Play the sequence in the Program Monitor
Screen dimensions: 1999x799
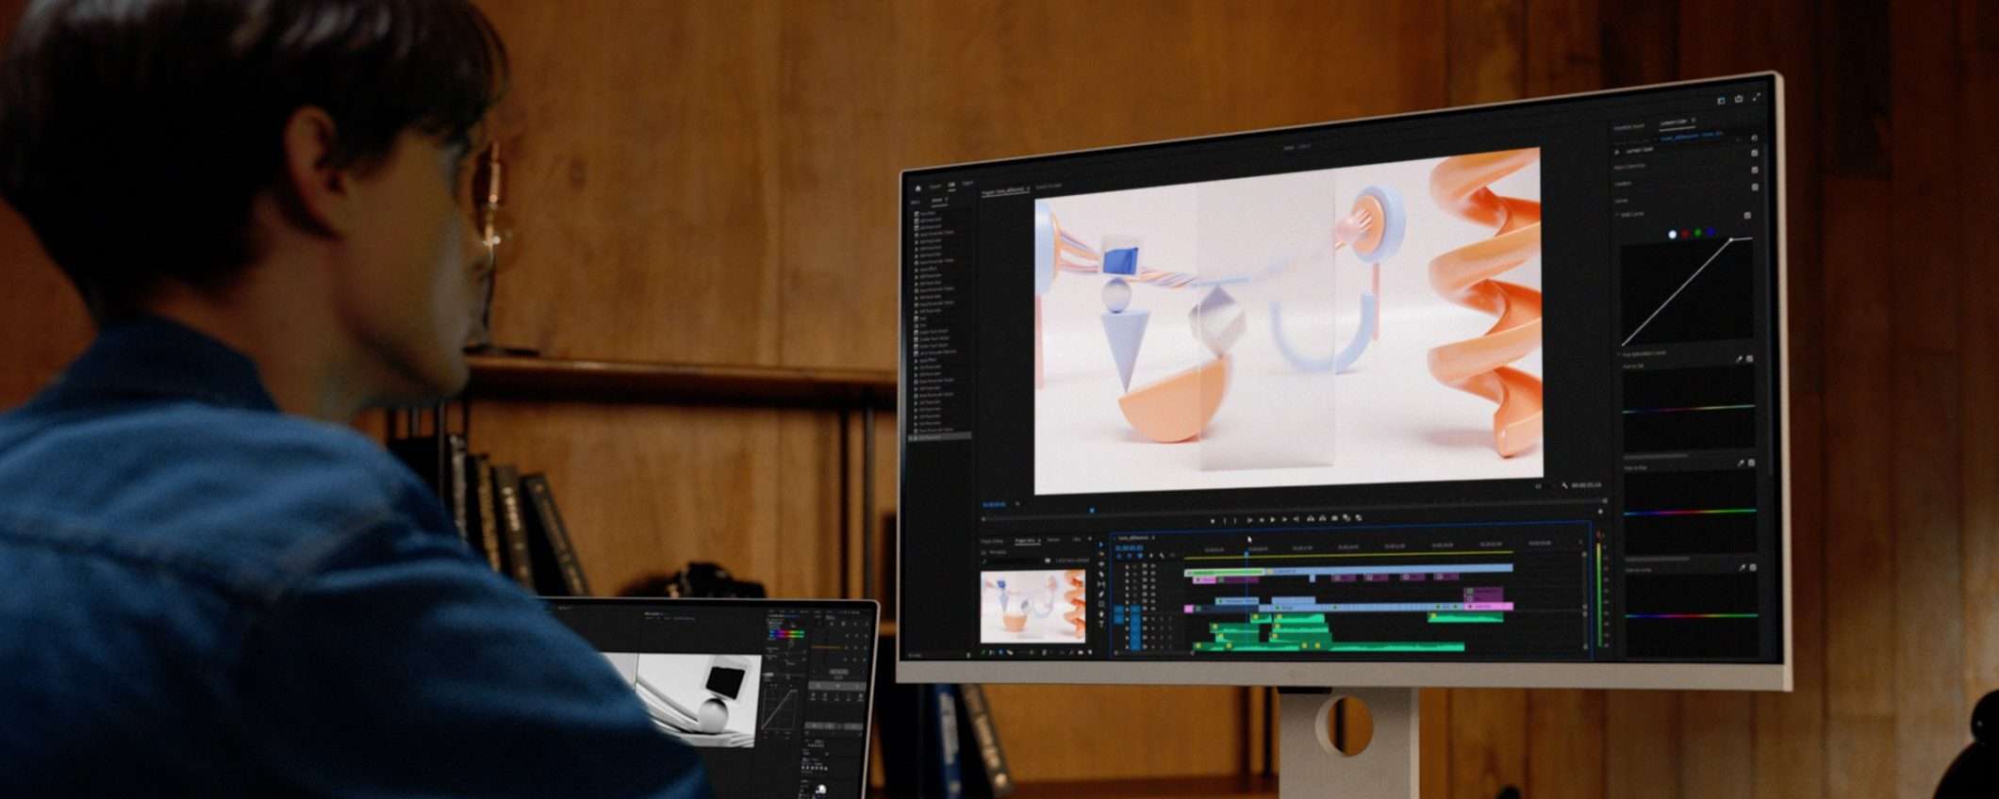coord(1272,519)
